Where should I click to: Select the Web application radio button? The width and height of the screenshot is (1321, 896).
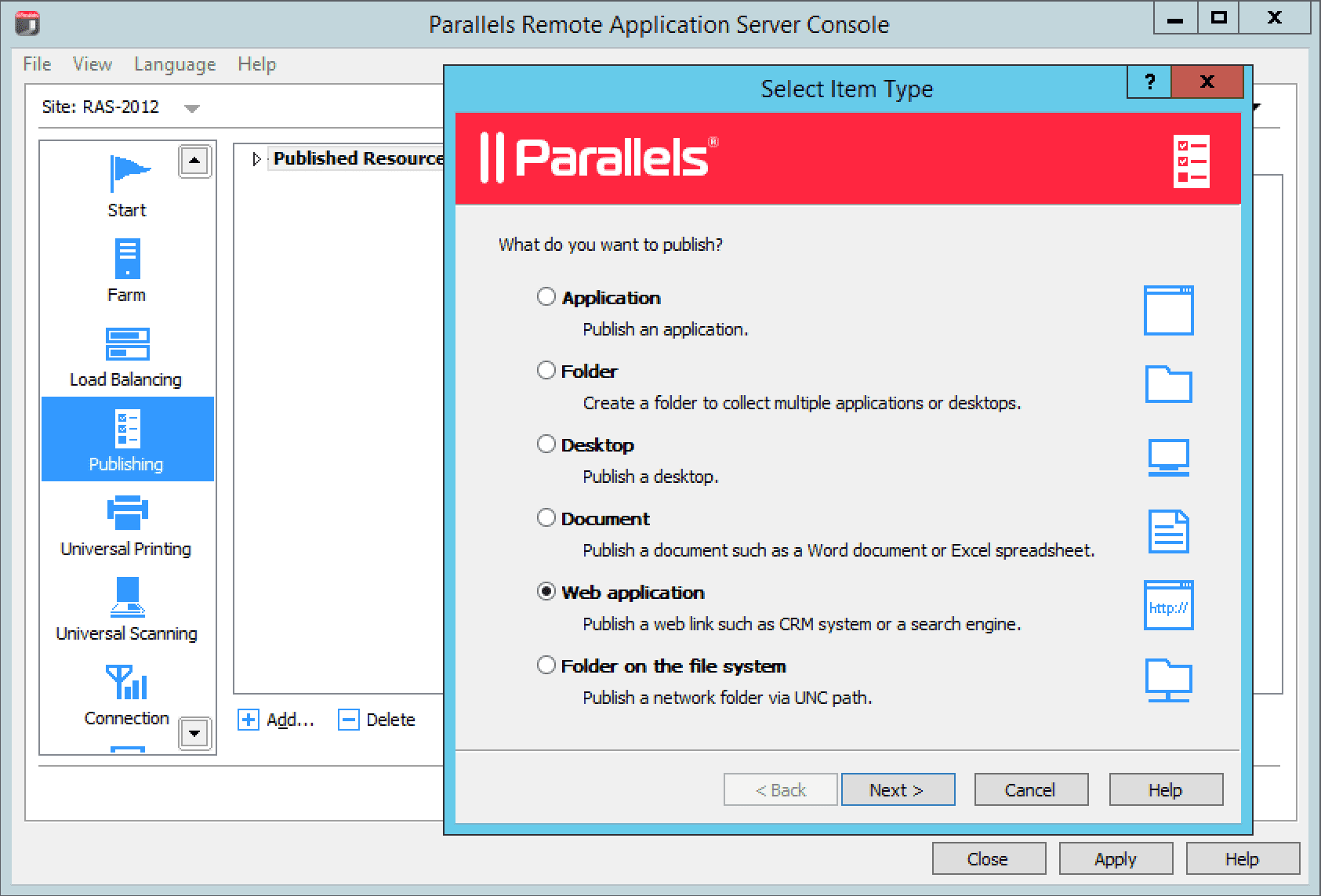[x=546, y=591]
